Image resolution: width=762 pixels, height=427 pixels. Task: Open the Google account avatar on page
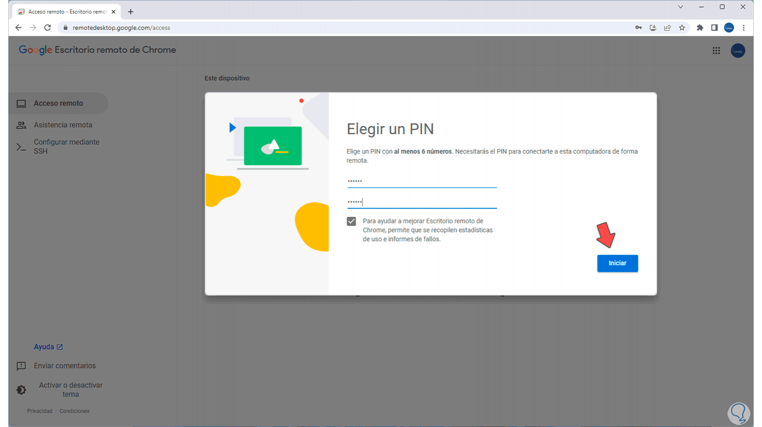[x=738, y=51]
